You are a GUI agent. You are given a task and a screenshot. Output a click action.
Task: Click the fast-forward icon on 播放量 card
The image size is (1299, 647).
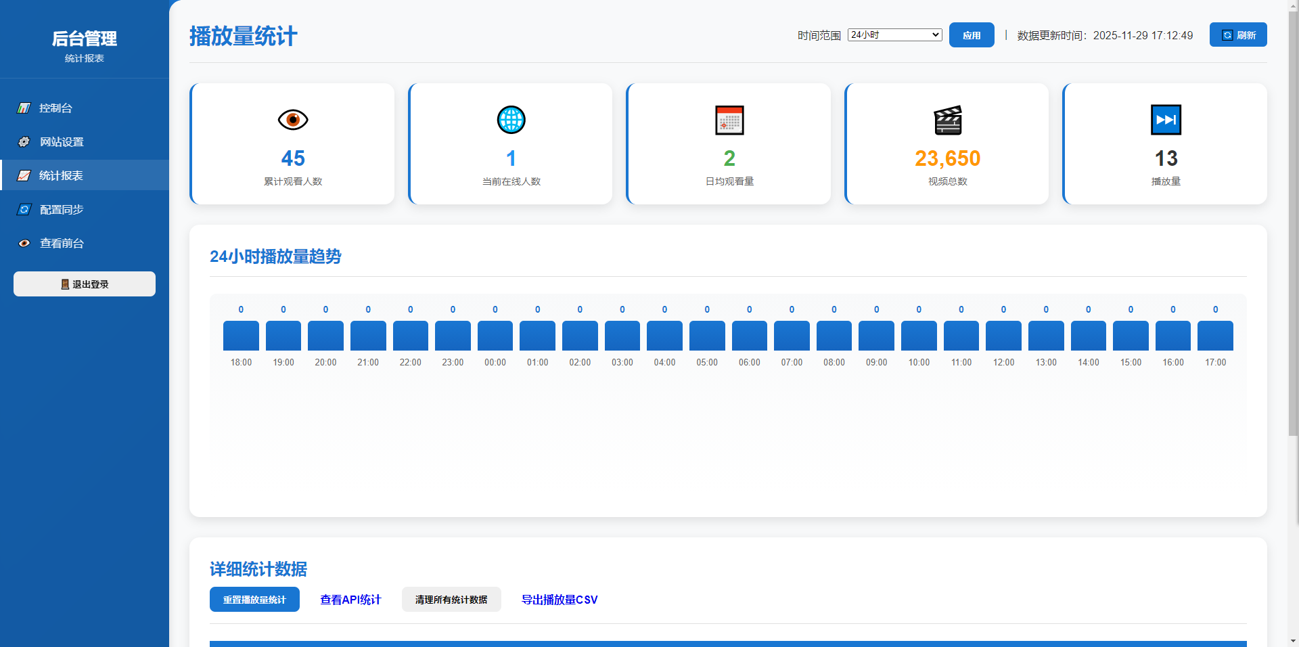pos(1166,120)
